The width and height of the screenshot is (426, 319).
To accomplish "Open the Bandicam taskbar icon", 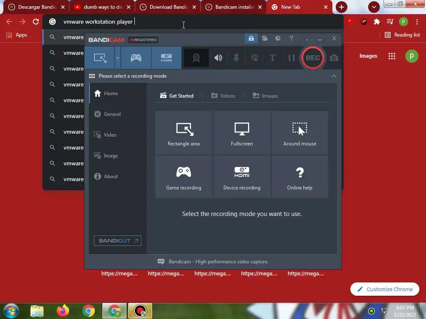I will point(140,311).
